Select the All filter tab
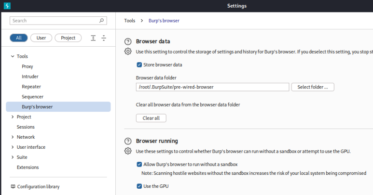The width and height of the screenshot is (373, 195). coord(19,38)
